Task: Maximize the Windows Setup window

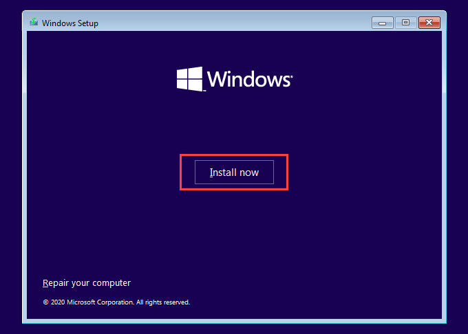Action: click(405, 23)
